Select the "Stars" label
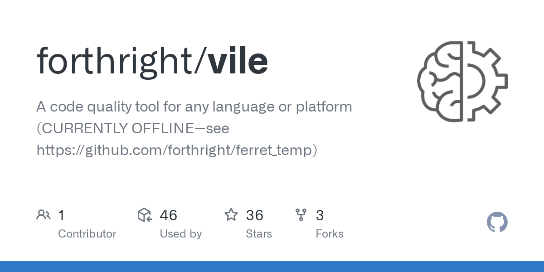This screenshot has width=544, height=272. tap(258, 234)
